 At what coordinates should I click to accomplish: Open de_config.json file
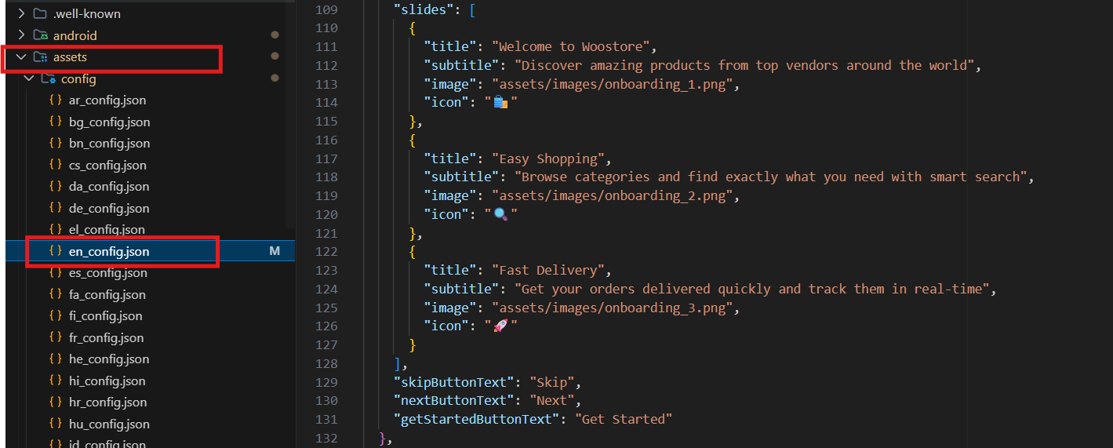(109, 208)
